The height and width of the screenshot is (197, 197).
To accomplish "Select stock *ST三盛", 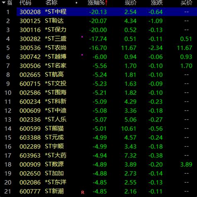I will click(x=56, y=39).
